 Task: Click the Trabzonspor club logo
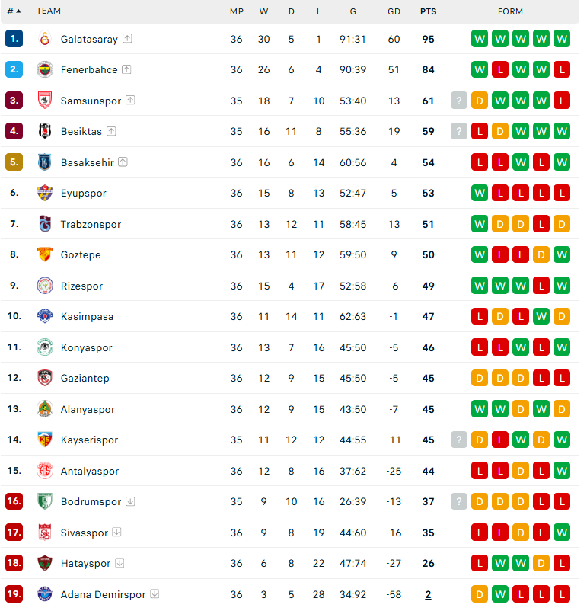point(45,224)
